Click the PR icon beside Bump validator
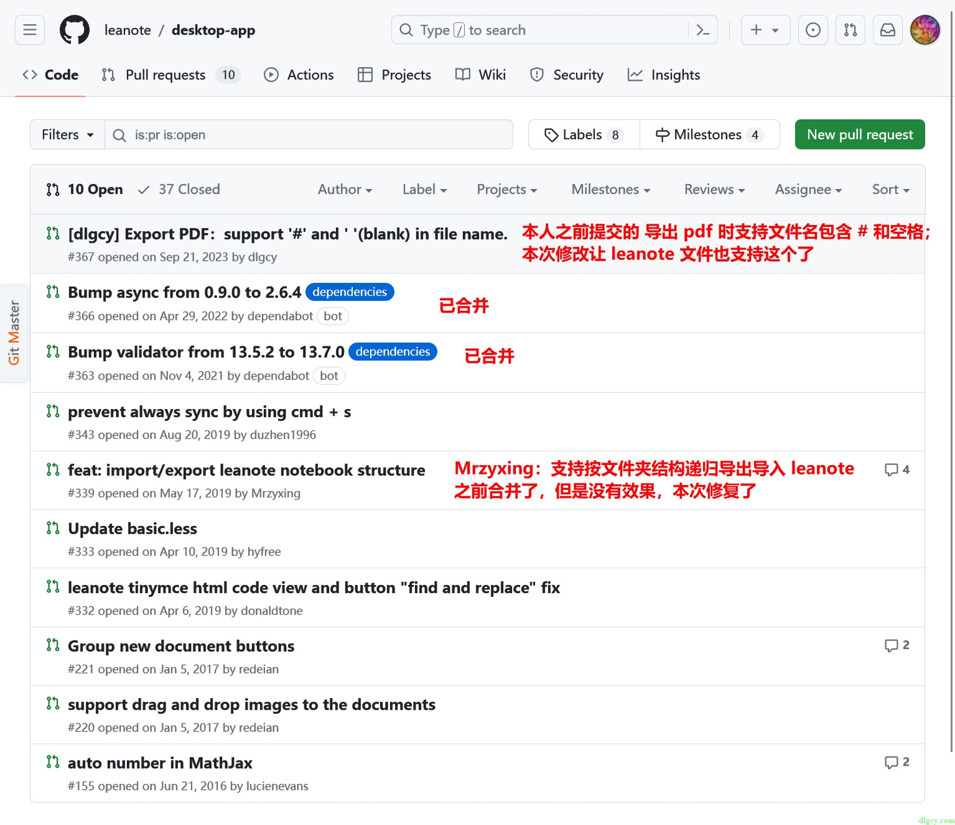The image size is (955, 825). [53, 351]
